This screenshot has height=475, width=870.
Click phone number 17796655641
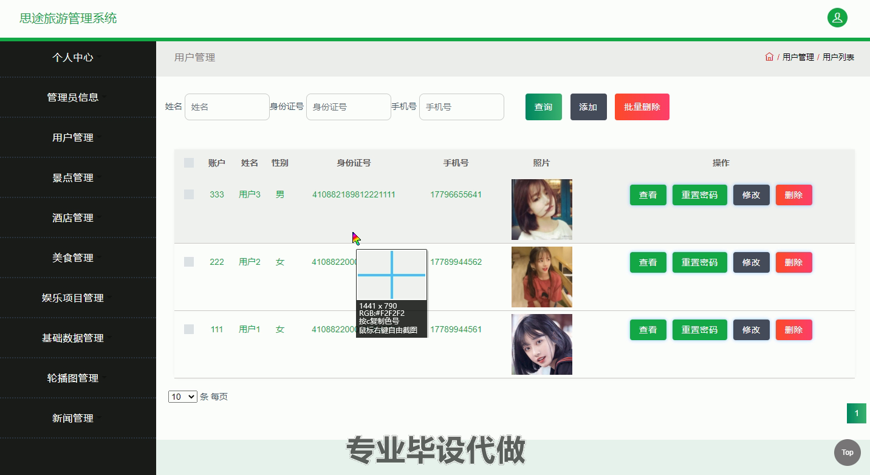tap(456, 194)
